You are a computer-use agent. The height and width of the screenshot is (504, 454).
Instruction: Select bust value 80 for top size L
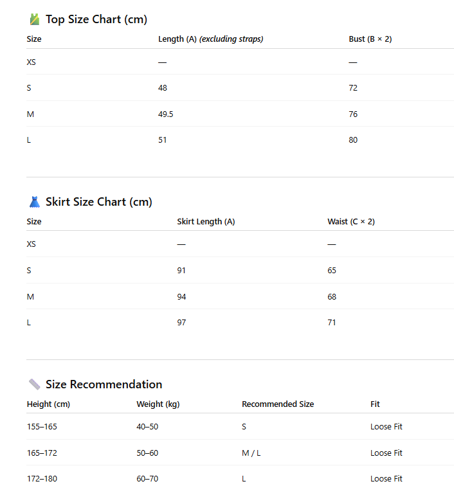[353, 140]
